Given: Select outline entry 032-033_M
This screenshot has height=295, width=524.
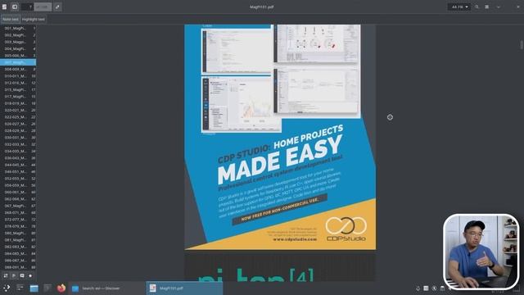Looking at the screenshot, I should 18,144.
